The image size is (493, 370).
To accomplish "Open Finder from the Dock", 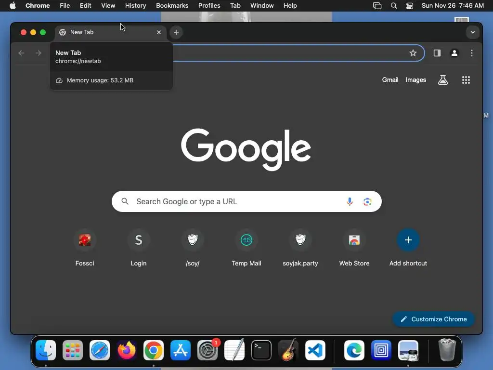I will (x=46, y=350).
